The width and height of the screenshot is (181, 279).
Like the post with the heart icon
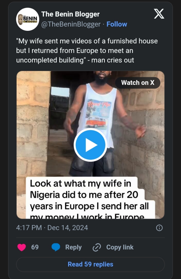tap(21, 247)
